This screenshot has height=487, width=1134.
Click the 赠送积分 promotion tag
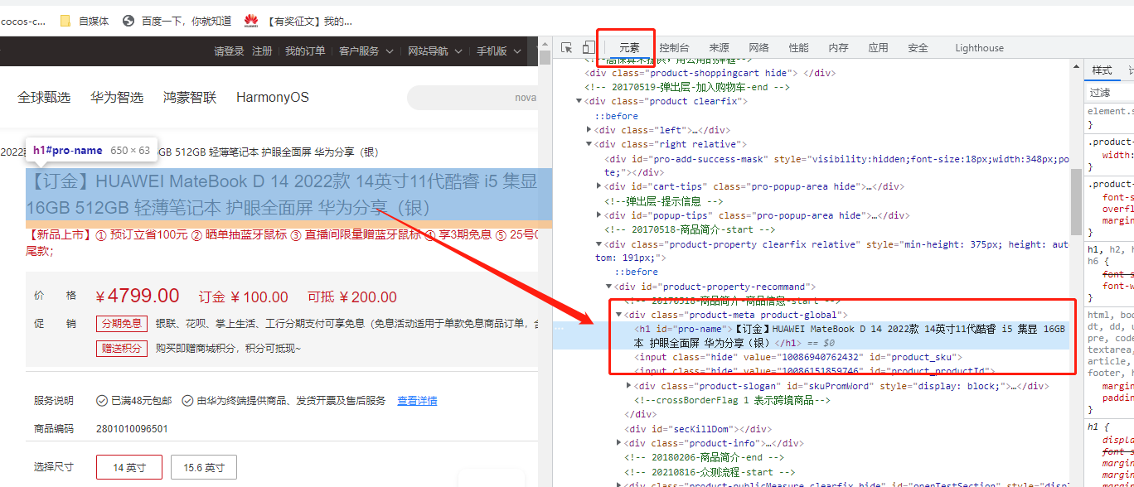[122, 349]
